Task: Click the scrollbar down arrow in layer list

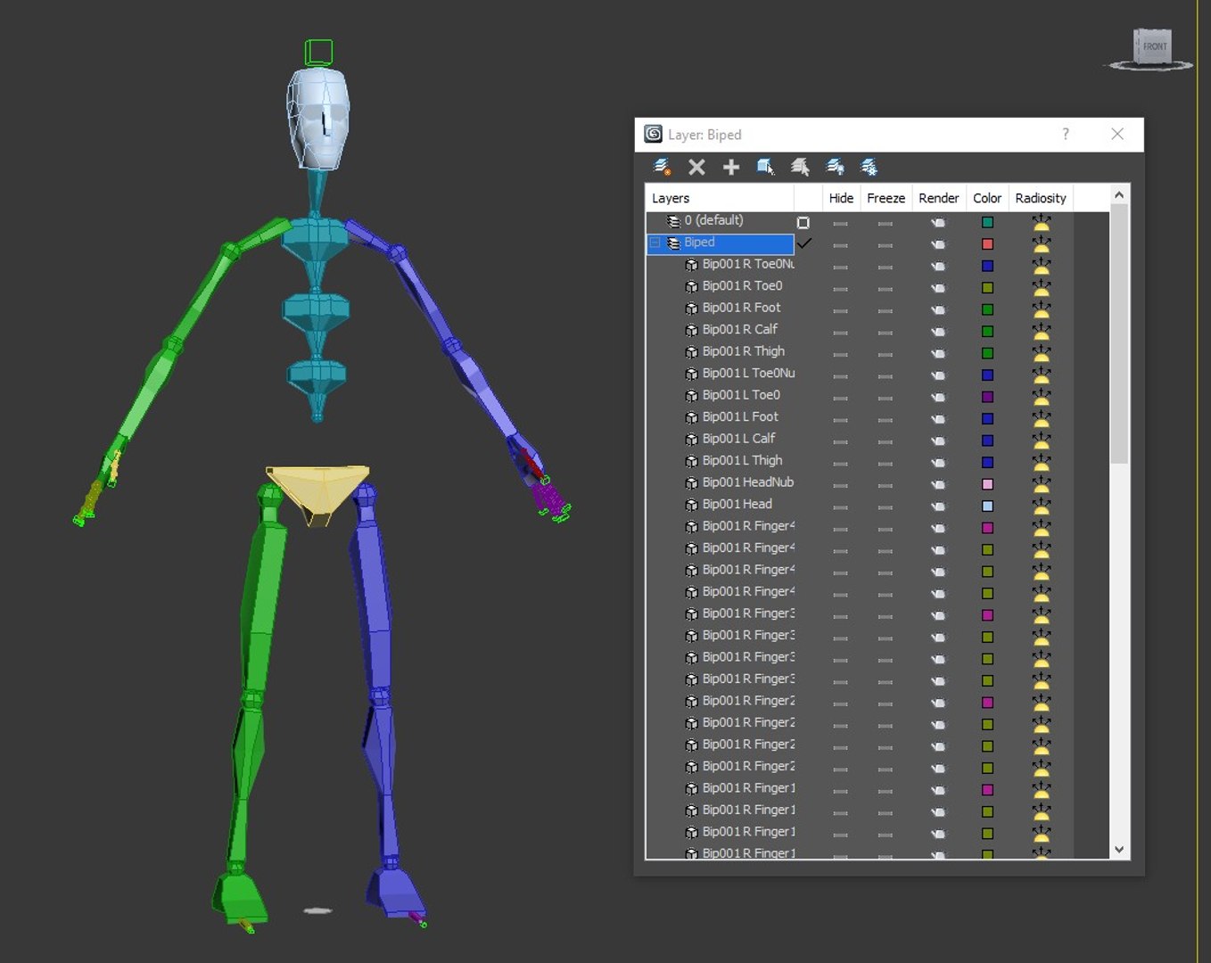Action: [1119, 850]
